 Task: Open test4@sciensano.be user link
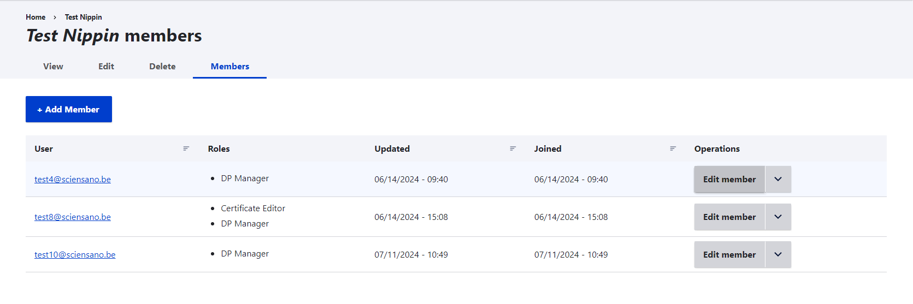click(73, 180)
